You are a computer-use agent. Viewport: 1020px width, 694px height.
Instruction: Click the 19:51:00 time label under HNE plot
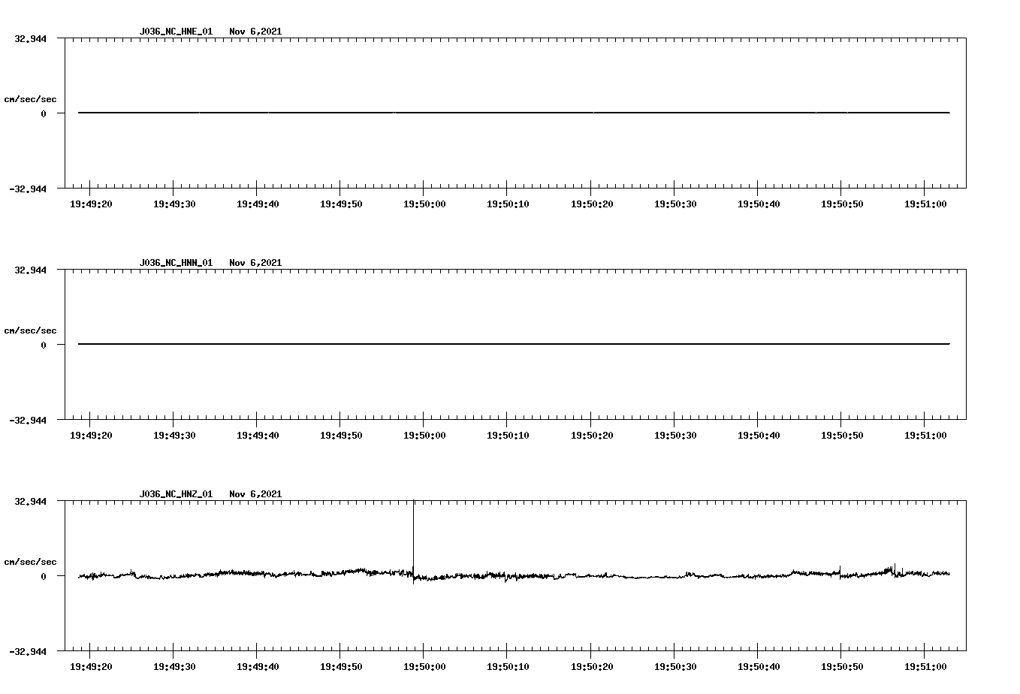(x=925, y=204)
